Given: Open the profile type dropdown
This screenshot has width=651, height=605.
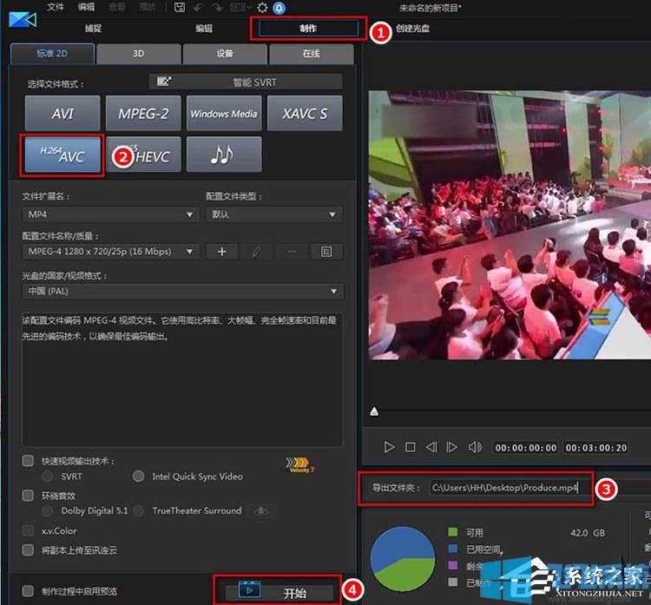Looking at the screenshot, I should (274, 214).
